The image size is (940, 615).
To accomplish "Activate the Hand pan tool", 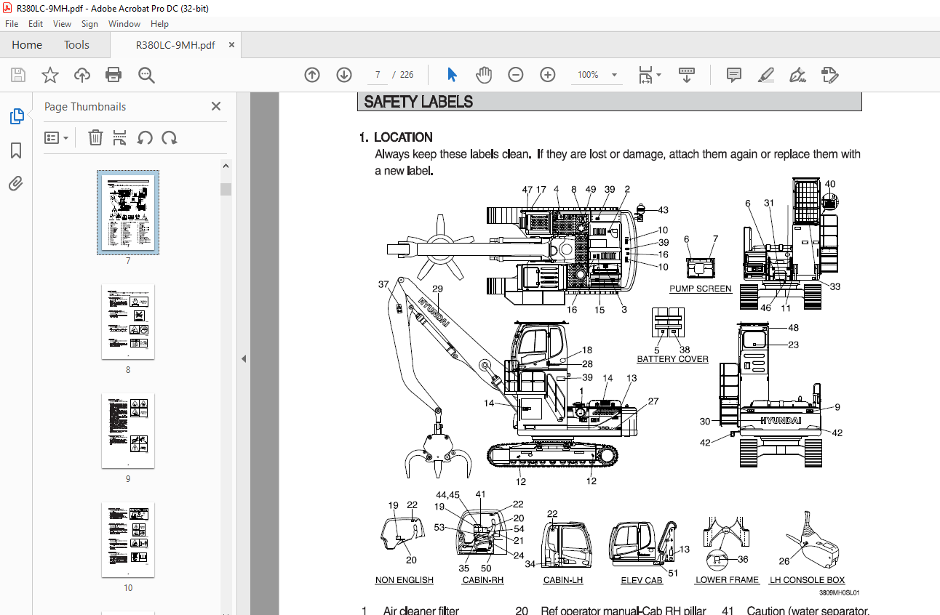I will [484, 75].
